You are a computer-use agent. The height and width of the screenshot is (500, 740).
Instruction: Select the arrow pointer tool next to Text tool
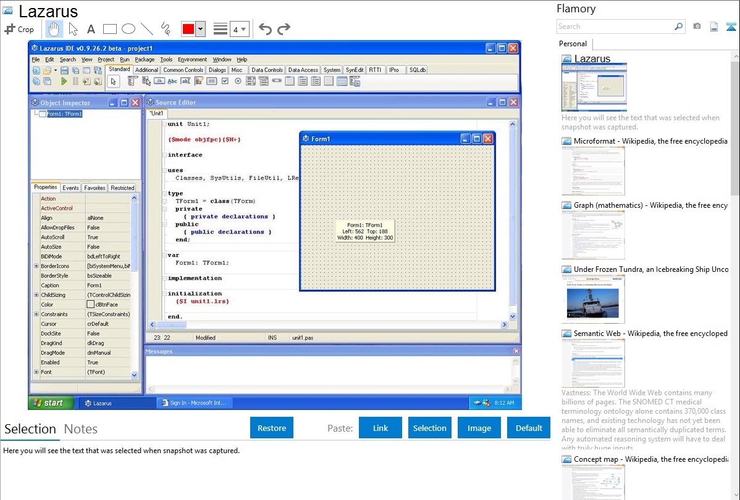pyautogui.click(x=73, y=29)
